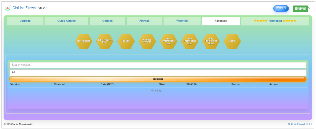Click the QhtLink Firewall logo icon

8,8
